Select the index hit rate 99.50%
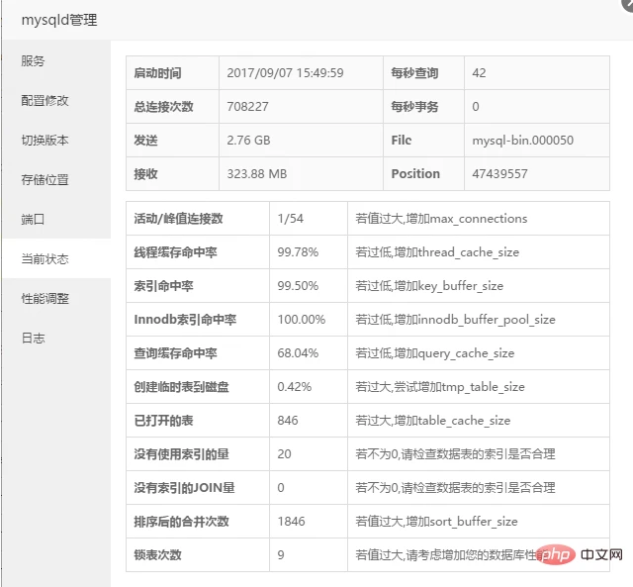633x587 pixels. [298, 286]
